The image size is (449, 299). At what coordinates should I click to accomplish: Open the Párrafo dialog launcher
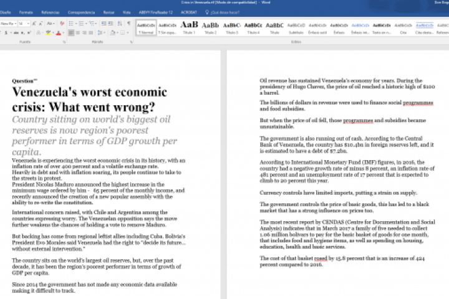tap(131, 42)
